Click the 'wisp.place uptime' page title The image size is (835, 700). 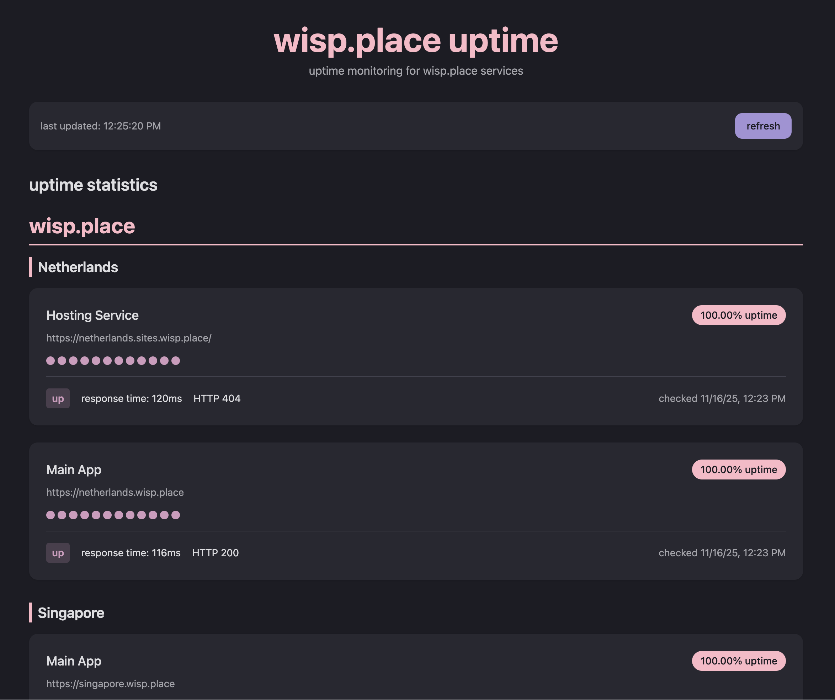[x=417, y=40]
